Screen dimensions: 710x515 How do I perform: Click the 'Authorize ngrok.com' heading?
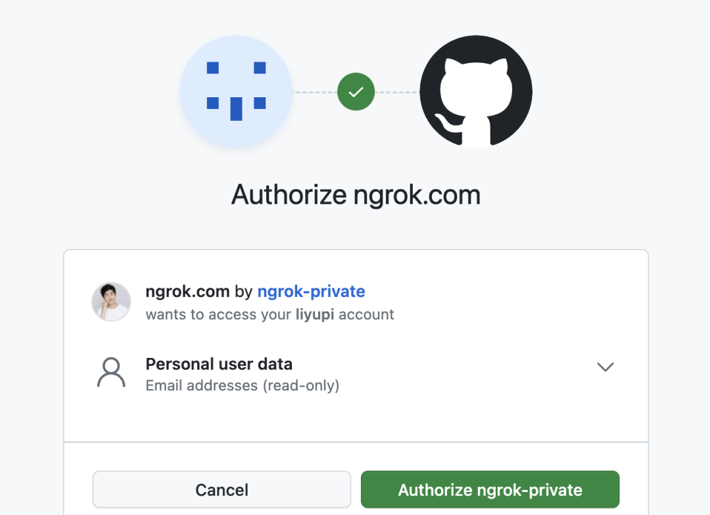pyautogui.click(x=356, y=195)
